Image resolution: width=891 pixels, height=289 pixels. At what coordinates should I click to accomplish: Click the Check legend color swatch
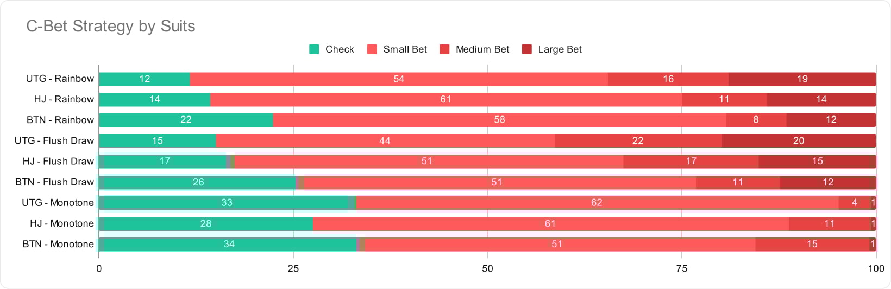(x=314, y=49)
